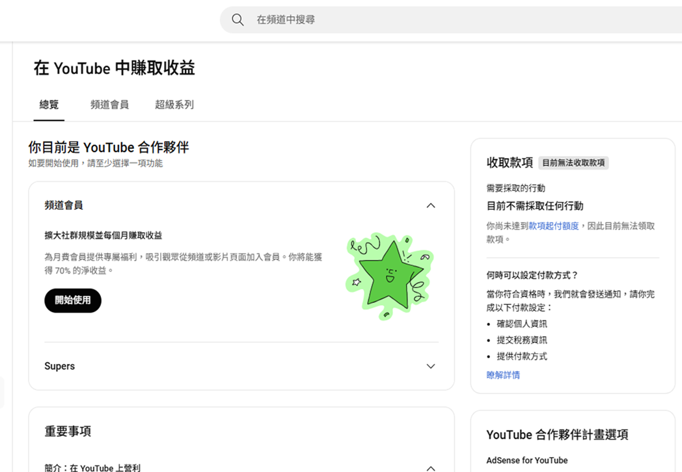
Task: Click the 需要採取的行動 label
Action: [x=515, y=188]
